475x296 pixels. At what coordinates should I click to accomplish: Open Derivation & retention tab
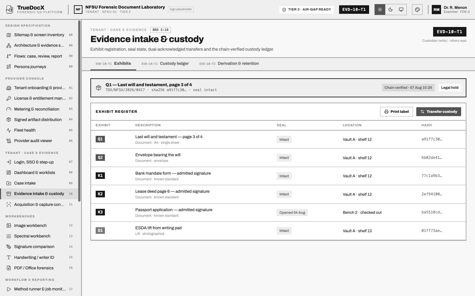(x=229, y=64)
